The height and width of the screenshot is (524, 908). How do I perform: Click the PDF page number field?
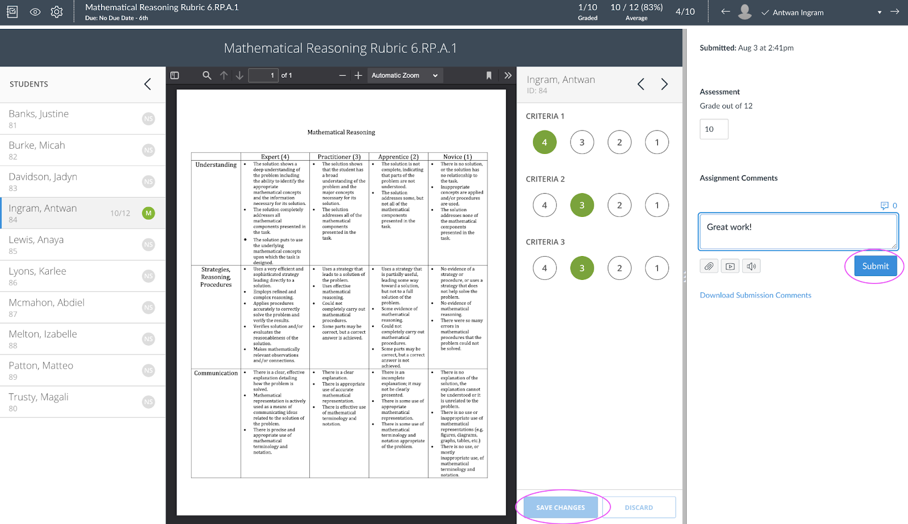263,75
